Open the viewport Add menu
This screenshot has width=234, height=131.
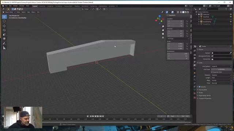[29, 12]
